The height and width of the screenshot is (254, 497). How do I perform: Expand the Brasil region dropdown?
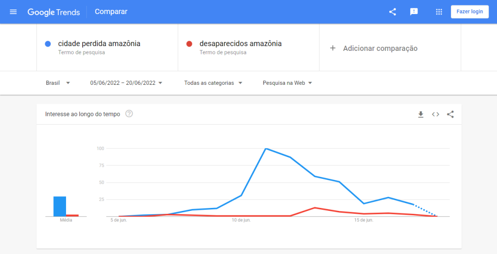coord(58,83)
